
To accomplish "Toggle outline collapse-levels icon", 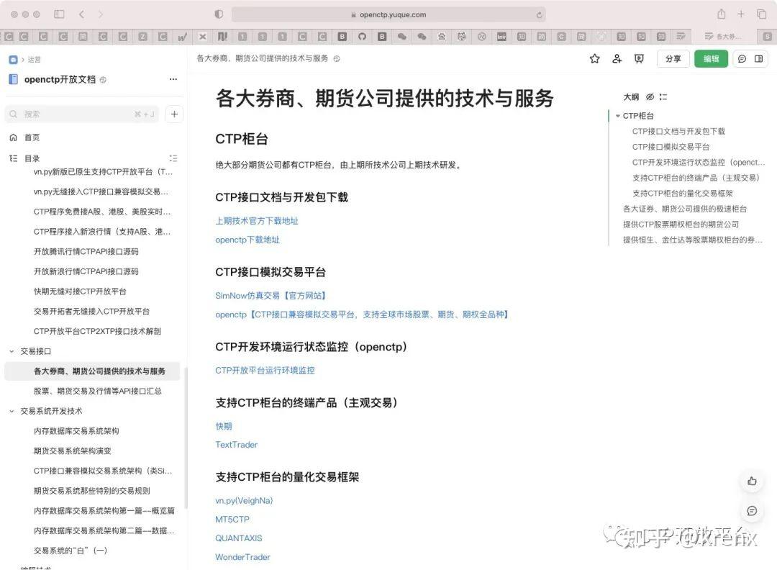I will click(x=663, y=96).
